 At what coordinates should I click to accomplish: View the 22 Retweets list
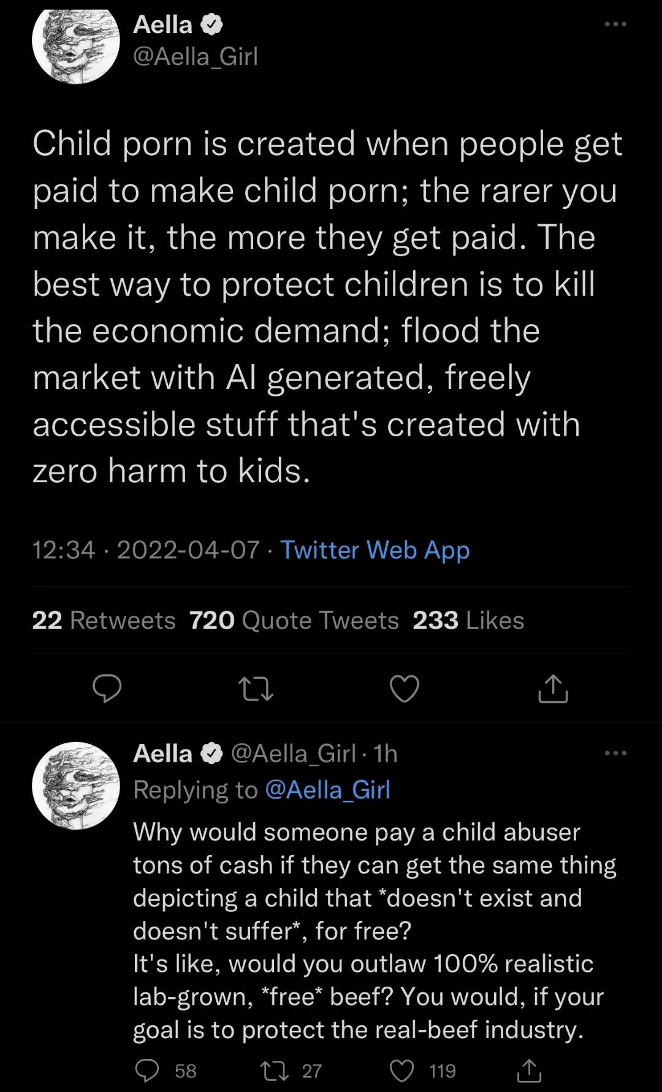(x=103, y=620)
